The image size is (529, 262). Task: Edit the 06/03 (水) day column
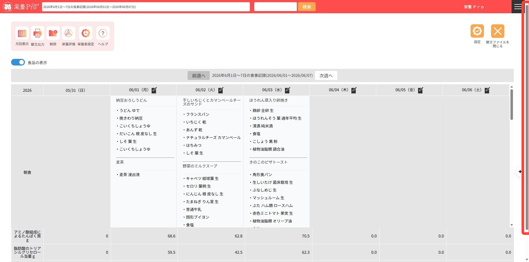287,90
